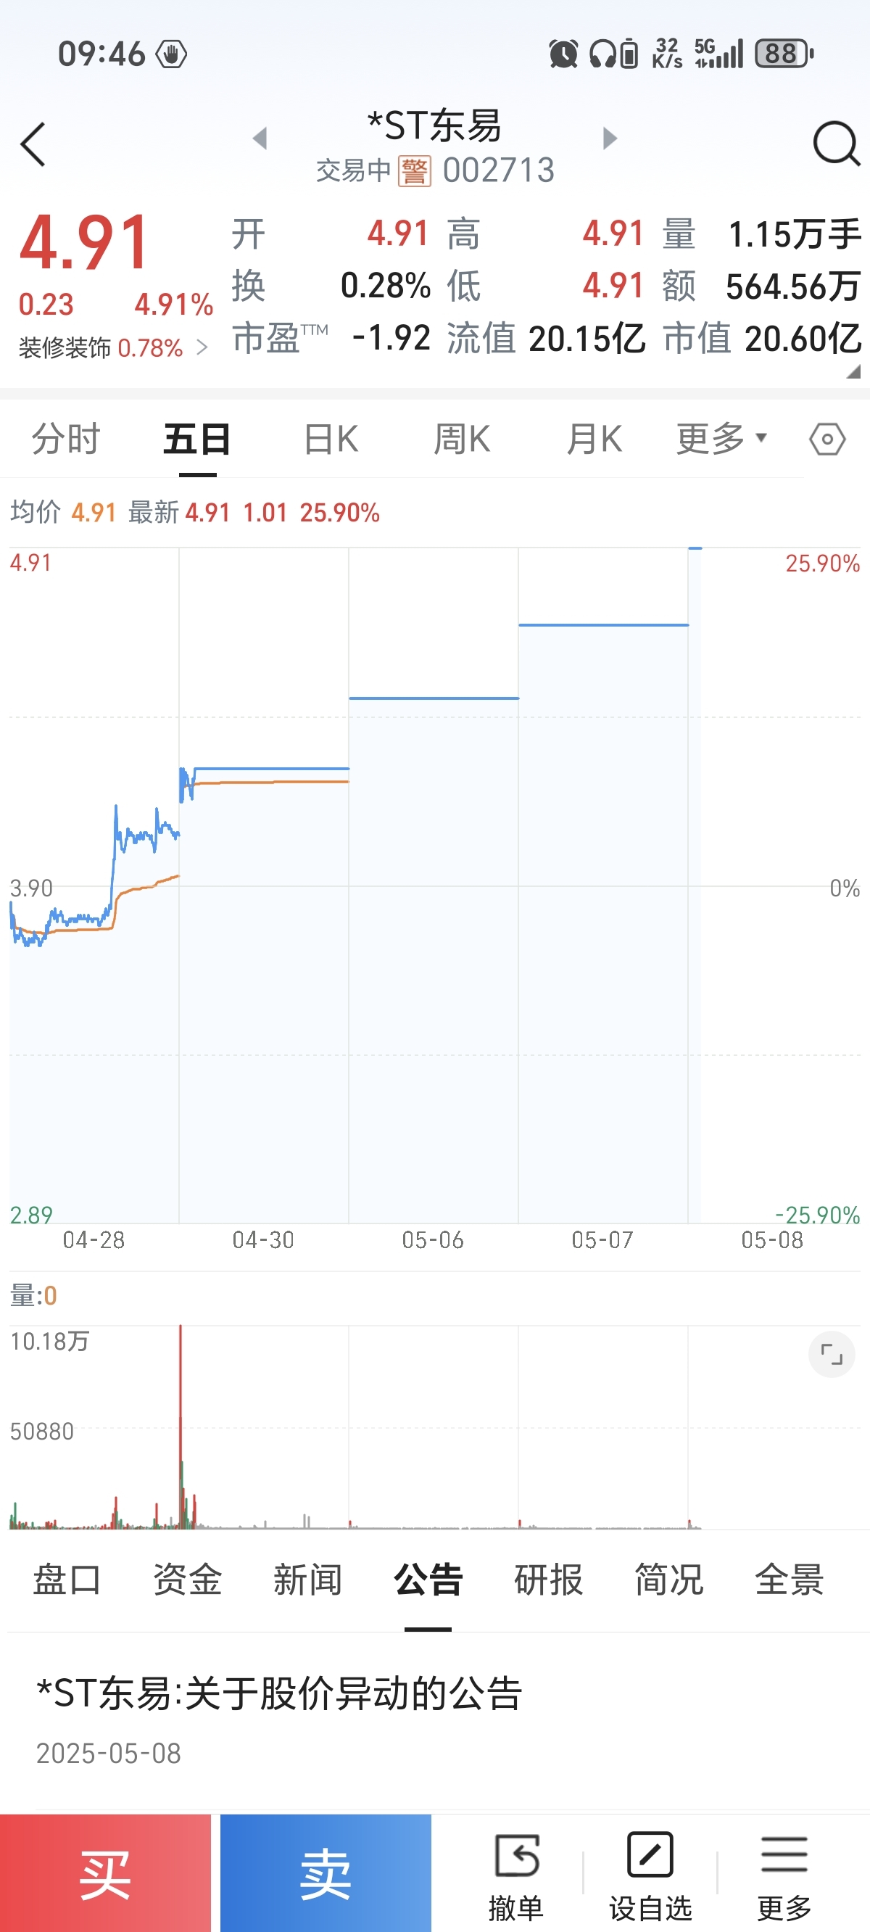Viewport: 870px width, 1932px height.
Task: Tap the 警 warning badge
Action: coord(414,171)
